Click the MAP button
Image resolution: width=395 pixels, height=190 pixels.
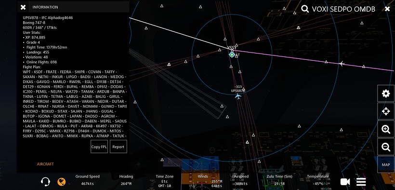pos(386,164)
